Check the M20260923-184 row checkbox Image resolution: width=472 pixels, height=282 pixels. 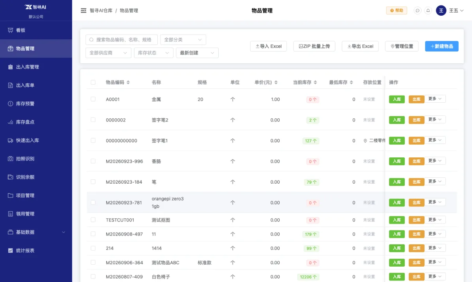point(93,182)
